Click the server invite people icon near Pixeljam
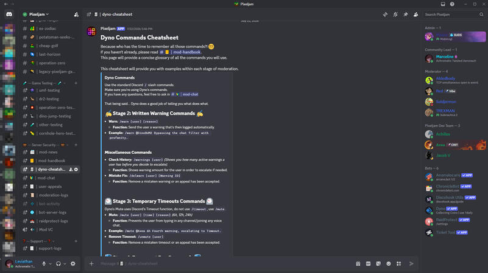488x273 pixels. click(76, 14)
